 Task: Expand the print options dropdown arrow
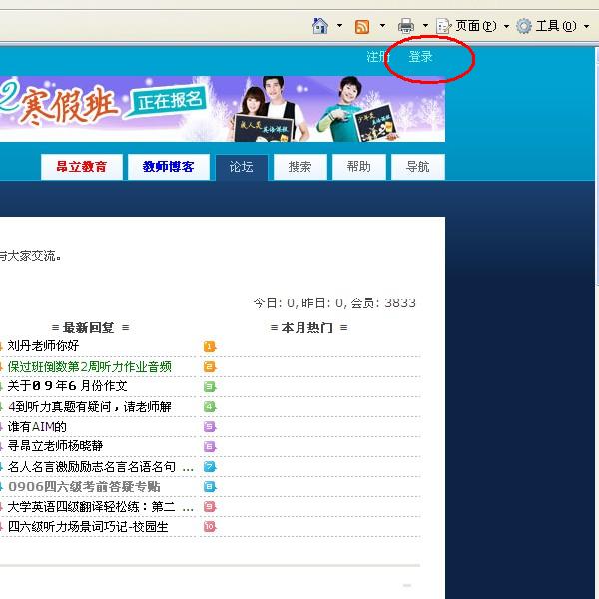click(425, 26)
